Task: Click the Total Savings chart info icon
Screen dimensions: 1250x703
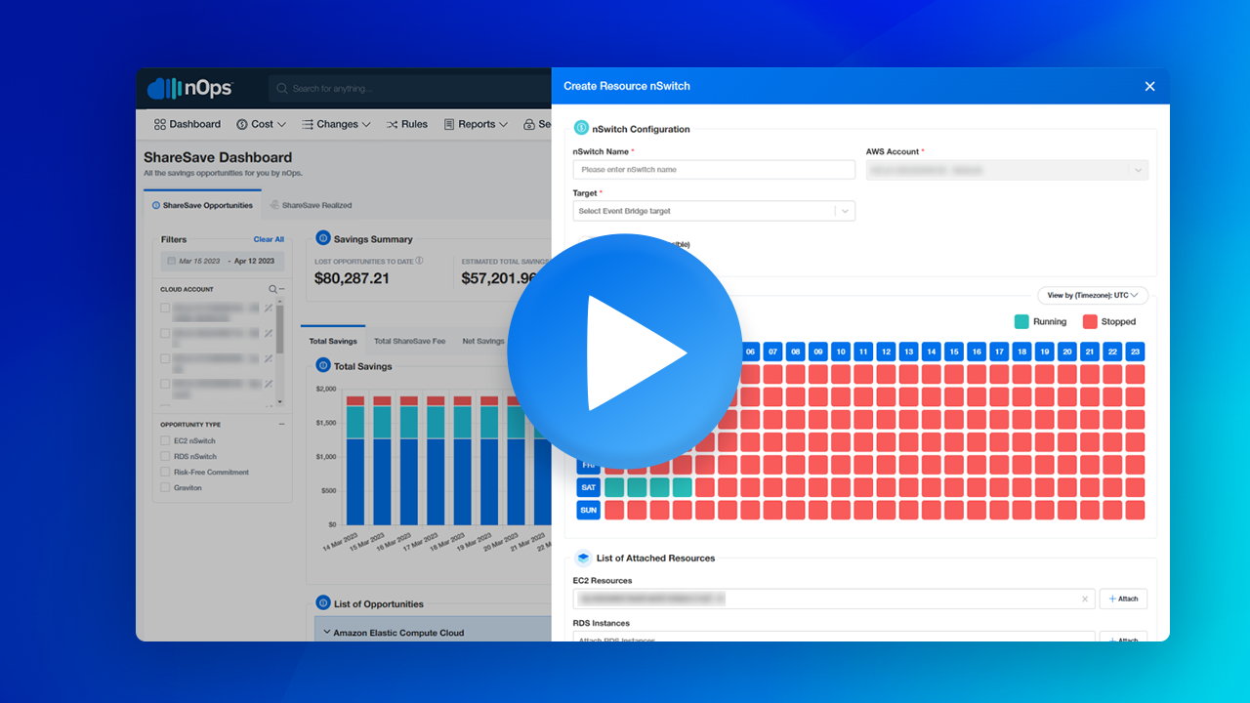Action: (323, 365)
